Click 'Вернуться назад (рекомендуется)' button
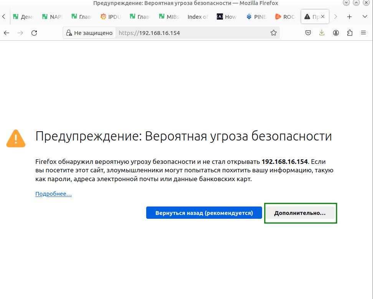The width and height of the screenshot is (373, 299). coord(204,213)
